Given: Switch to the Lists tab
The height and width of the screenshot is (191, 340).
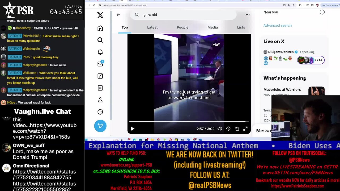Looking at the screenshot, I should pos(241,27).
